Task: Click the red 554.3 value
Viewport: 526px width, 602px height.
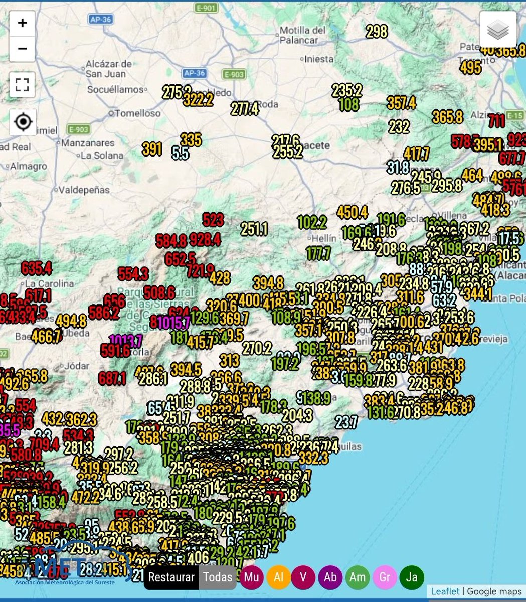Action: [x=133, y=273]
